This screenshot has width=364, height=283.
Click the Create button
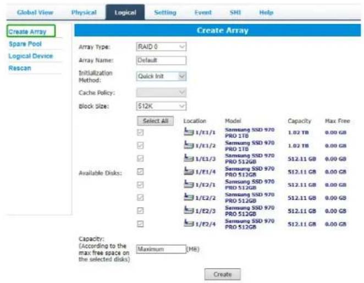(222, 274)
